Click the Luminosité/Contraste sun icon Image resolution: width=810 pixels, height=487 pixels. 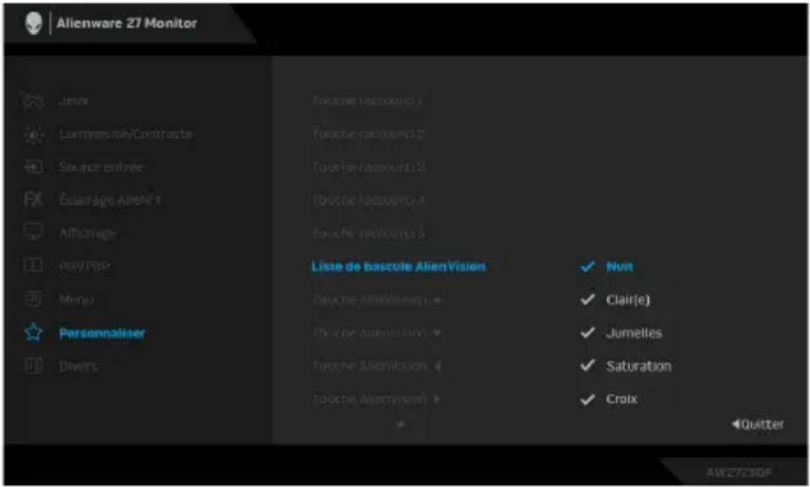pos(33,135)
